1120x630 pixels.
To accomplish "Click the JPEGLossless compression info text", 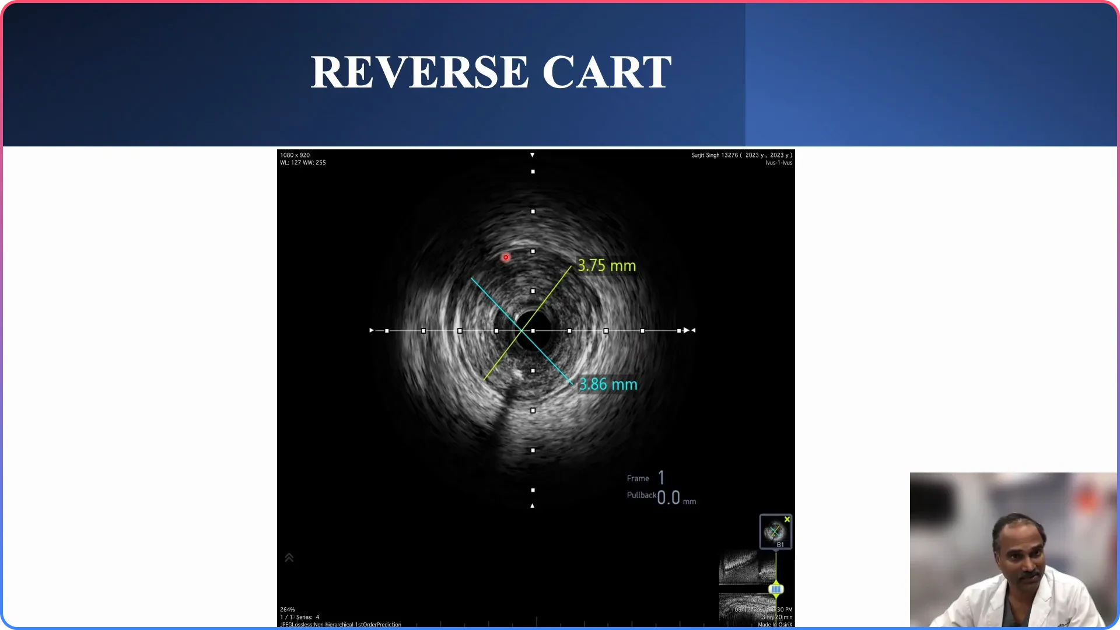I will 340,625.
